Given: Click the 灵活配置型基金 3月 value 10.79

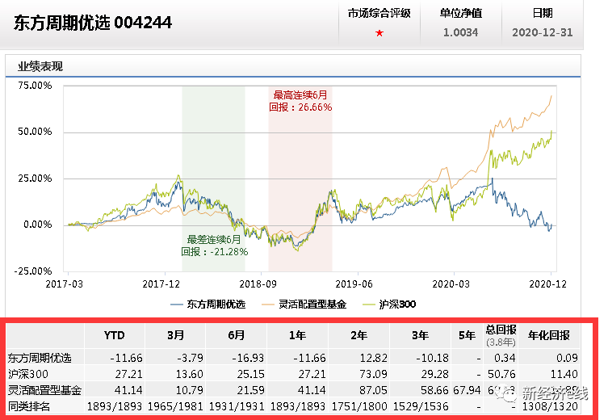Looking at the screenshot, I should [190, 390].
